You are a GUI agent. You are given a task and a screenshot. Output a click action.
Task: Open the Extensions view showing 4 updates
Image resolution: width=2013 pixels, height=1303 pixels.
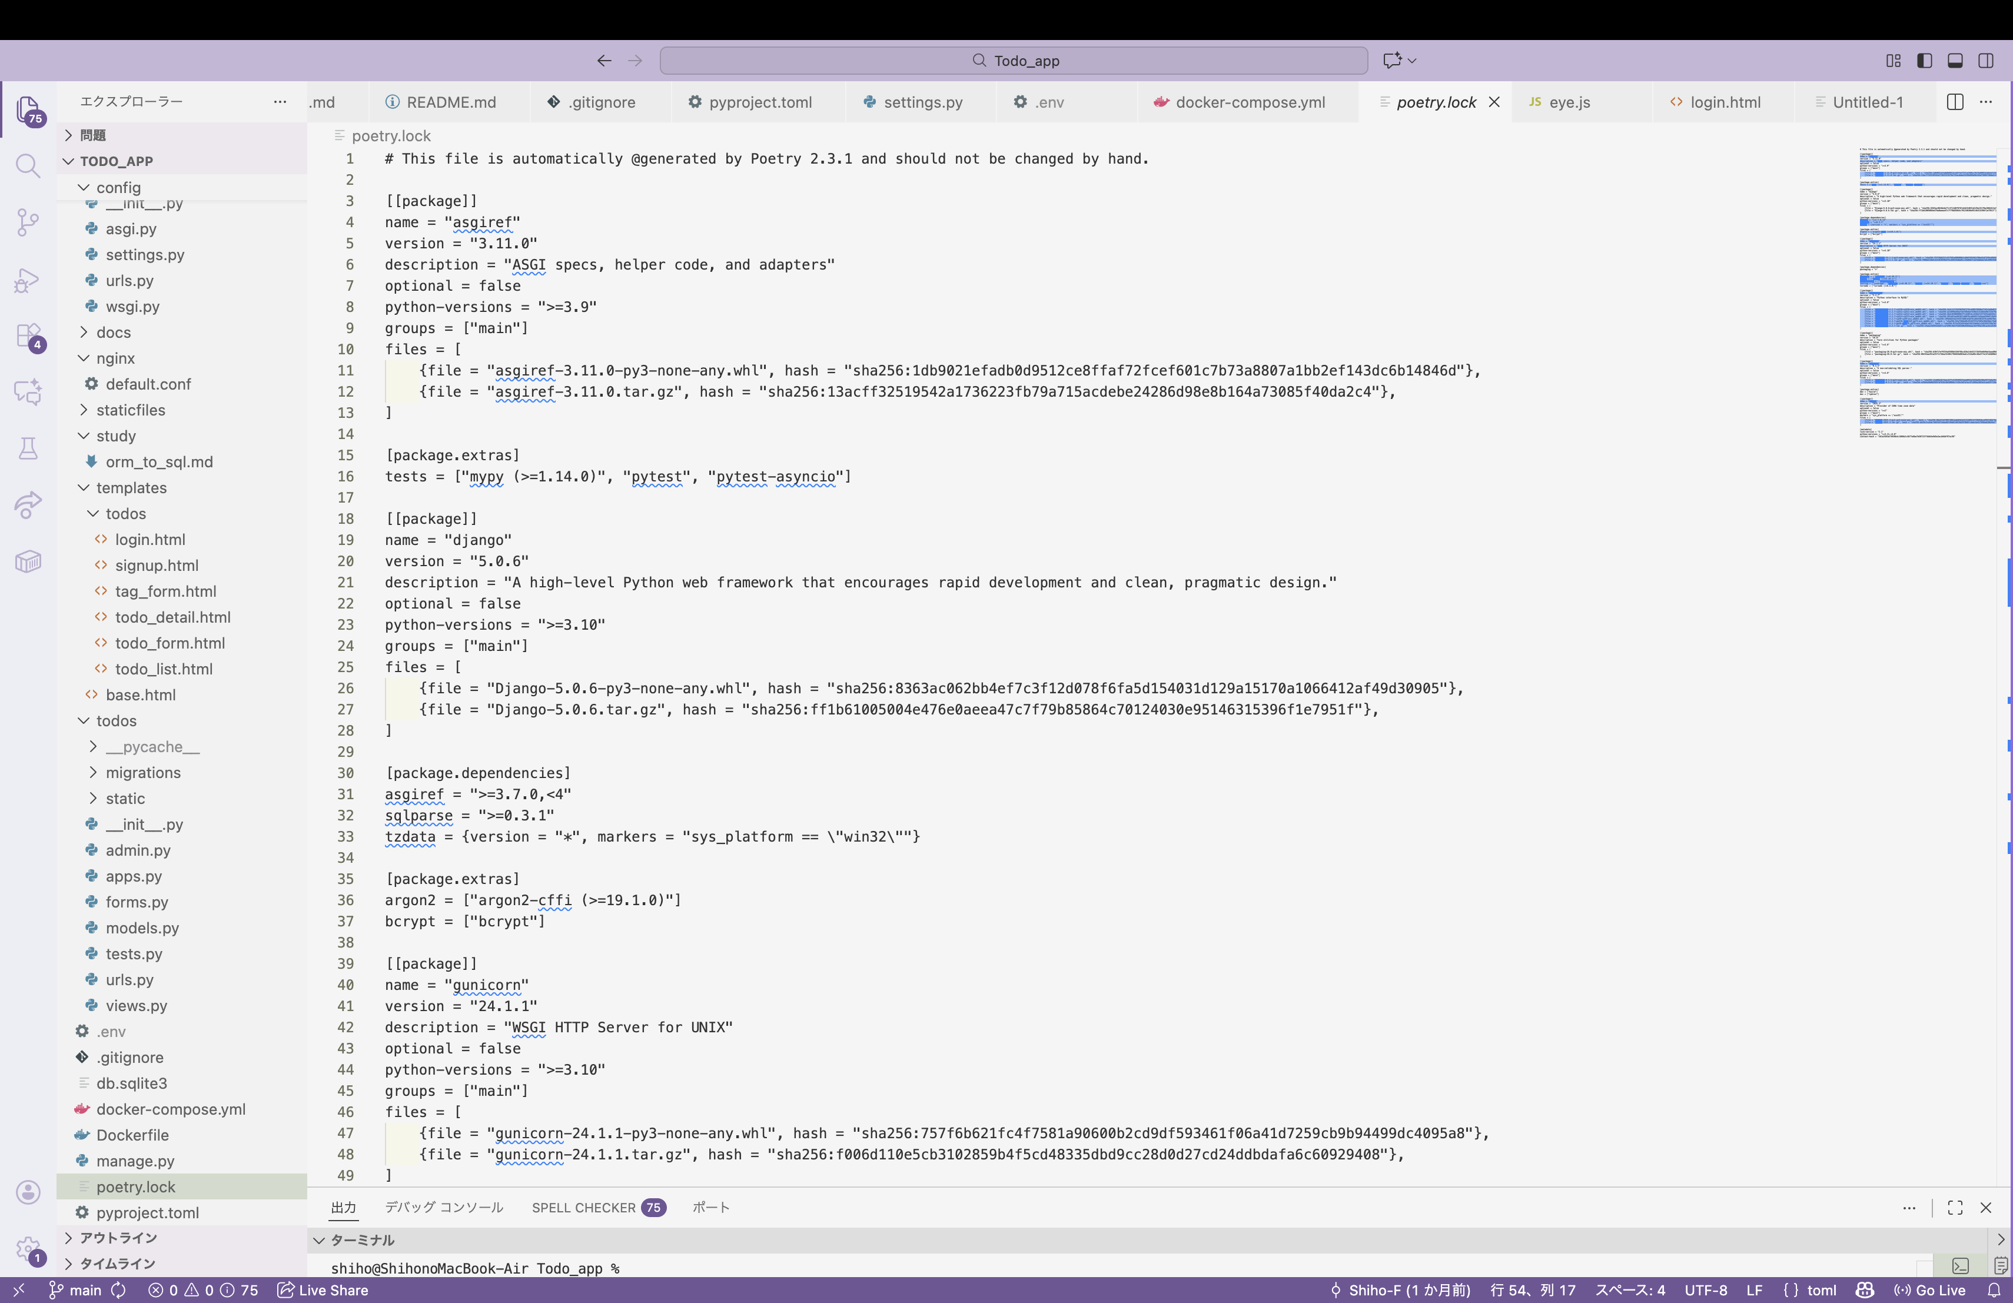pos(28,335)
